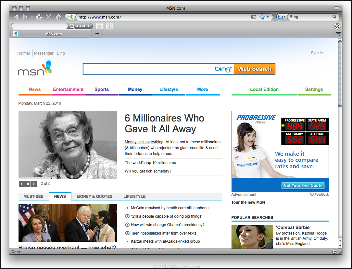Click the elderly woman slideshow photo
The height and width of the screenshot is (269, 352).
coord(68,145)
